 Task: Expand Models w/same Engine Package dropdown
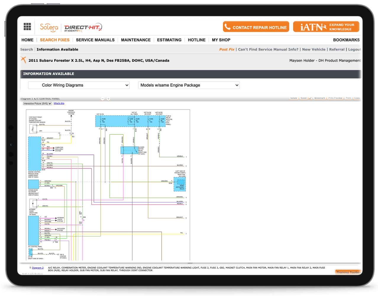click(x=189, y=85)
